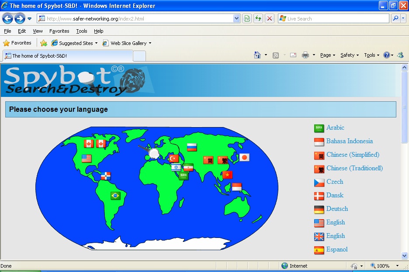Click the Brazil flag on map
Image resolution: width=409 pixels, height=272 pixels.
coord(115,196)
